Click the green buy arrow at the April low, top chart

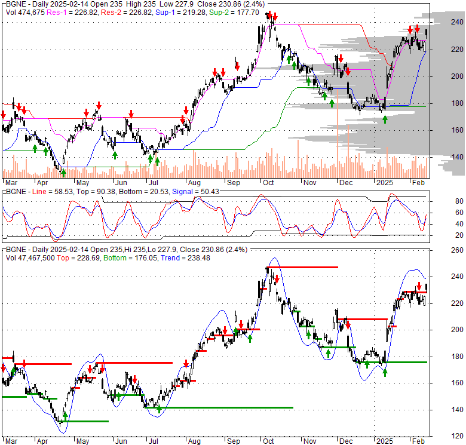(63, 173)
